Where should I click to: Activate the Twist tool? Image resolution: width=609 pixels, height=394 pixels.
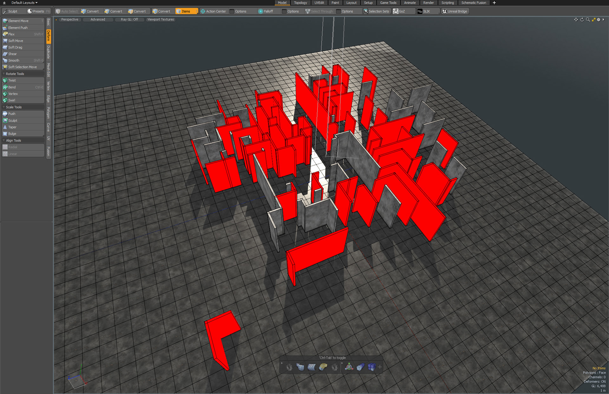pos(23,80)
